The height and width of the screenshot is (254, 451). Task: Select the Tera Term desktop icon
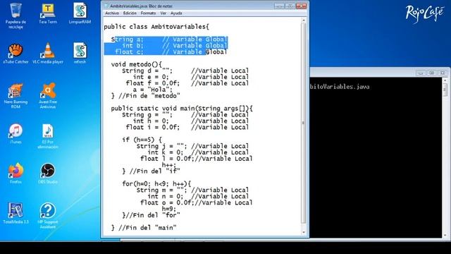(x=48, y=13)
